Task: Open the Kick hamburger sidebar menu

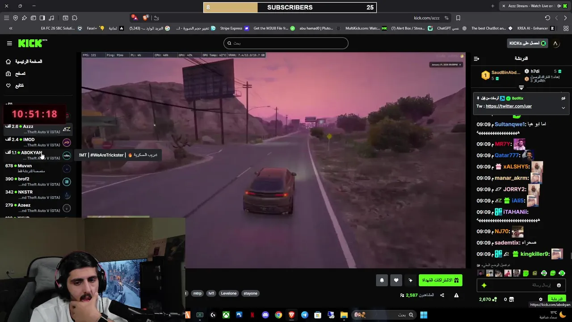Action: coord(9,43)
